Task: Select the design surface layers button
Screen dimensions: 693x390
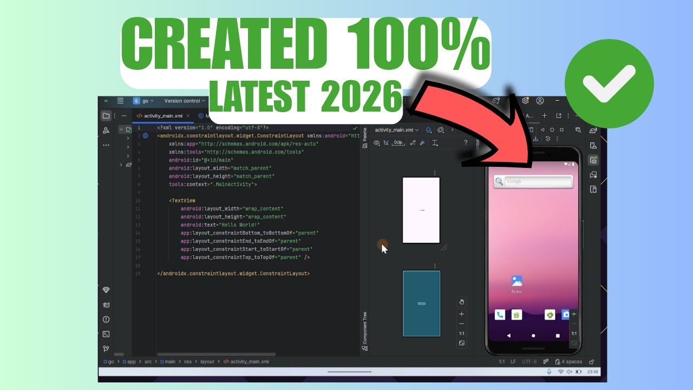Action: point(428,130)
